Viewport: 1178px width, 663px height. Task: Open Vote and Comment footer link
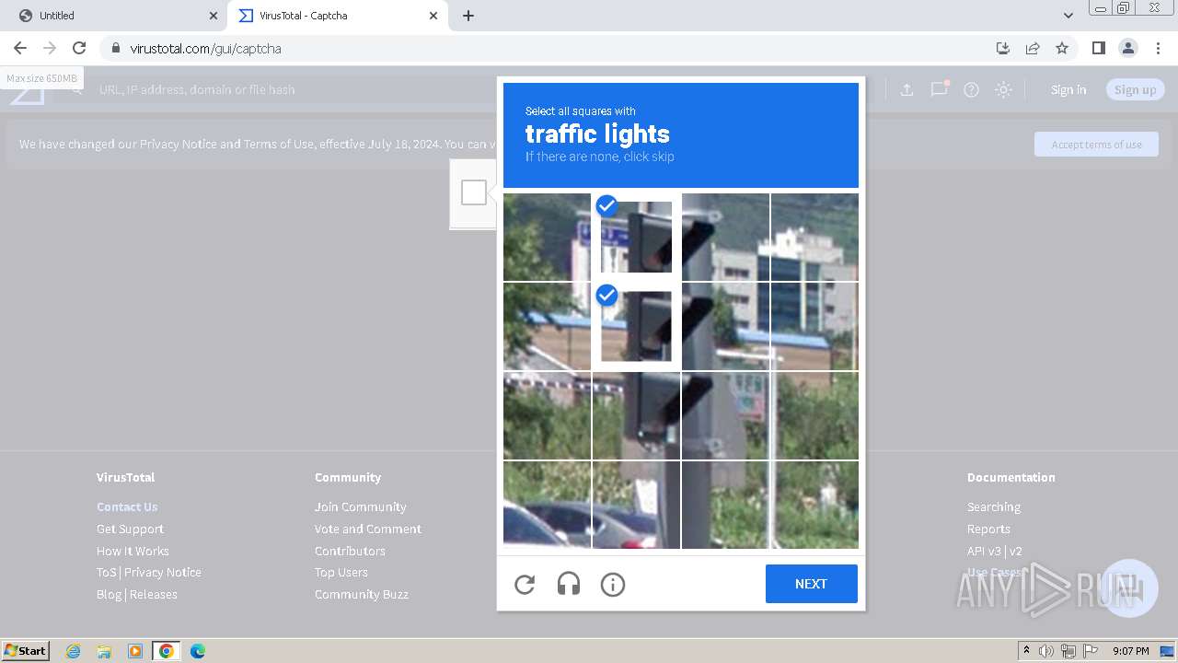pos(368,529)
